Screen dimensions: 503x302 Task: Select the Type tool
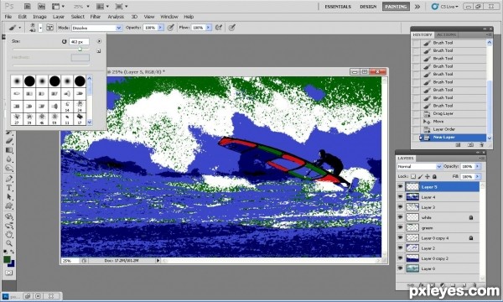[x=9, y=188]
